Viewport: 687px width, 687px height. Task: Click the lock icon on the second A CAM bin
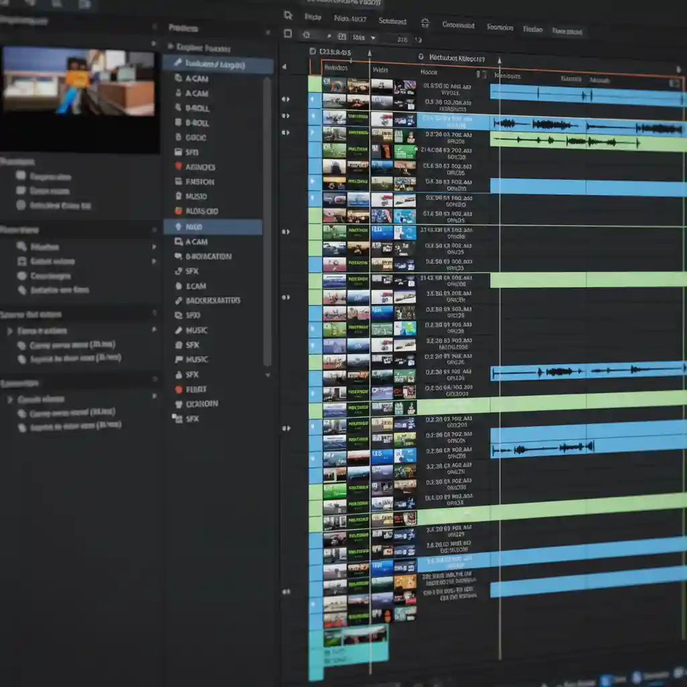178,93
